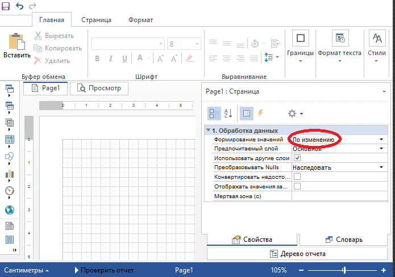Open the Styles (Стили) gallery icon
Screen dimensions: 395x277
click(x=377, y=39)
